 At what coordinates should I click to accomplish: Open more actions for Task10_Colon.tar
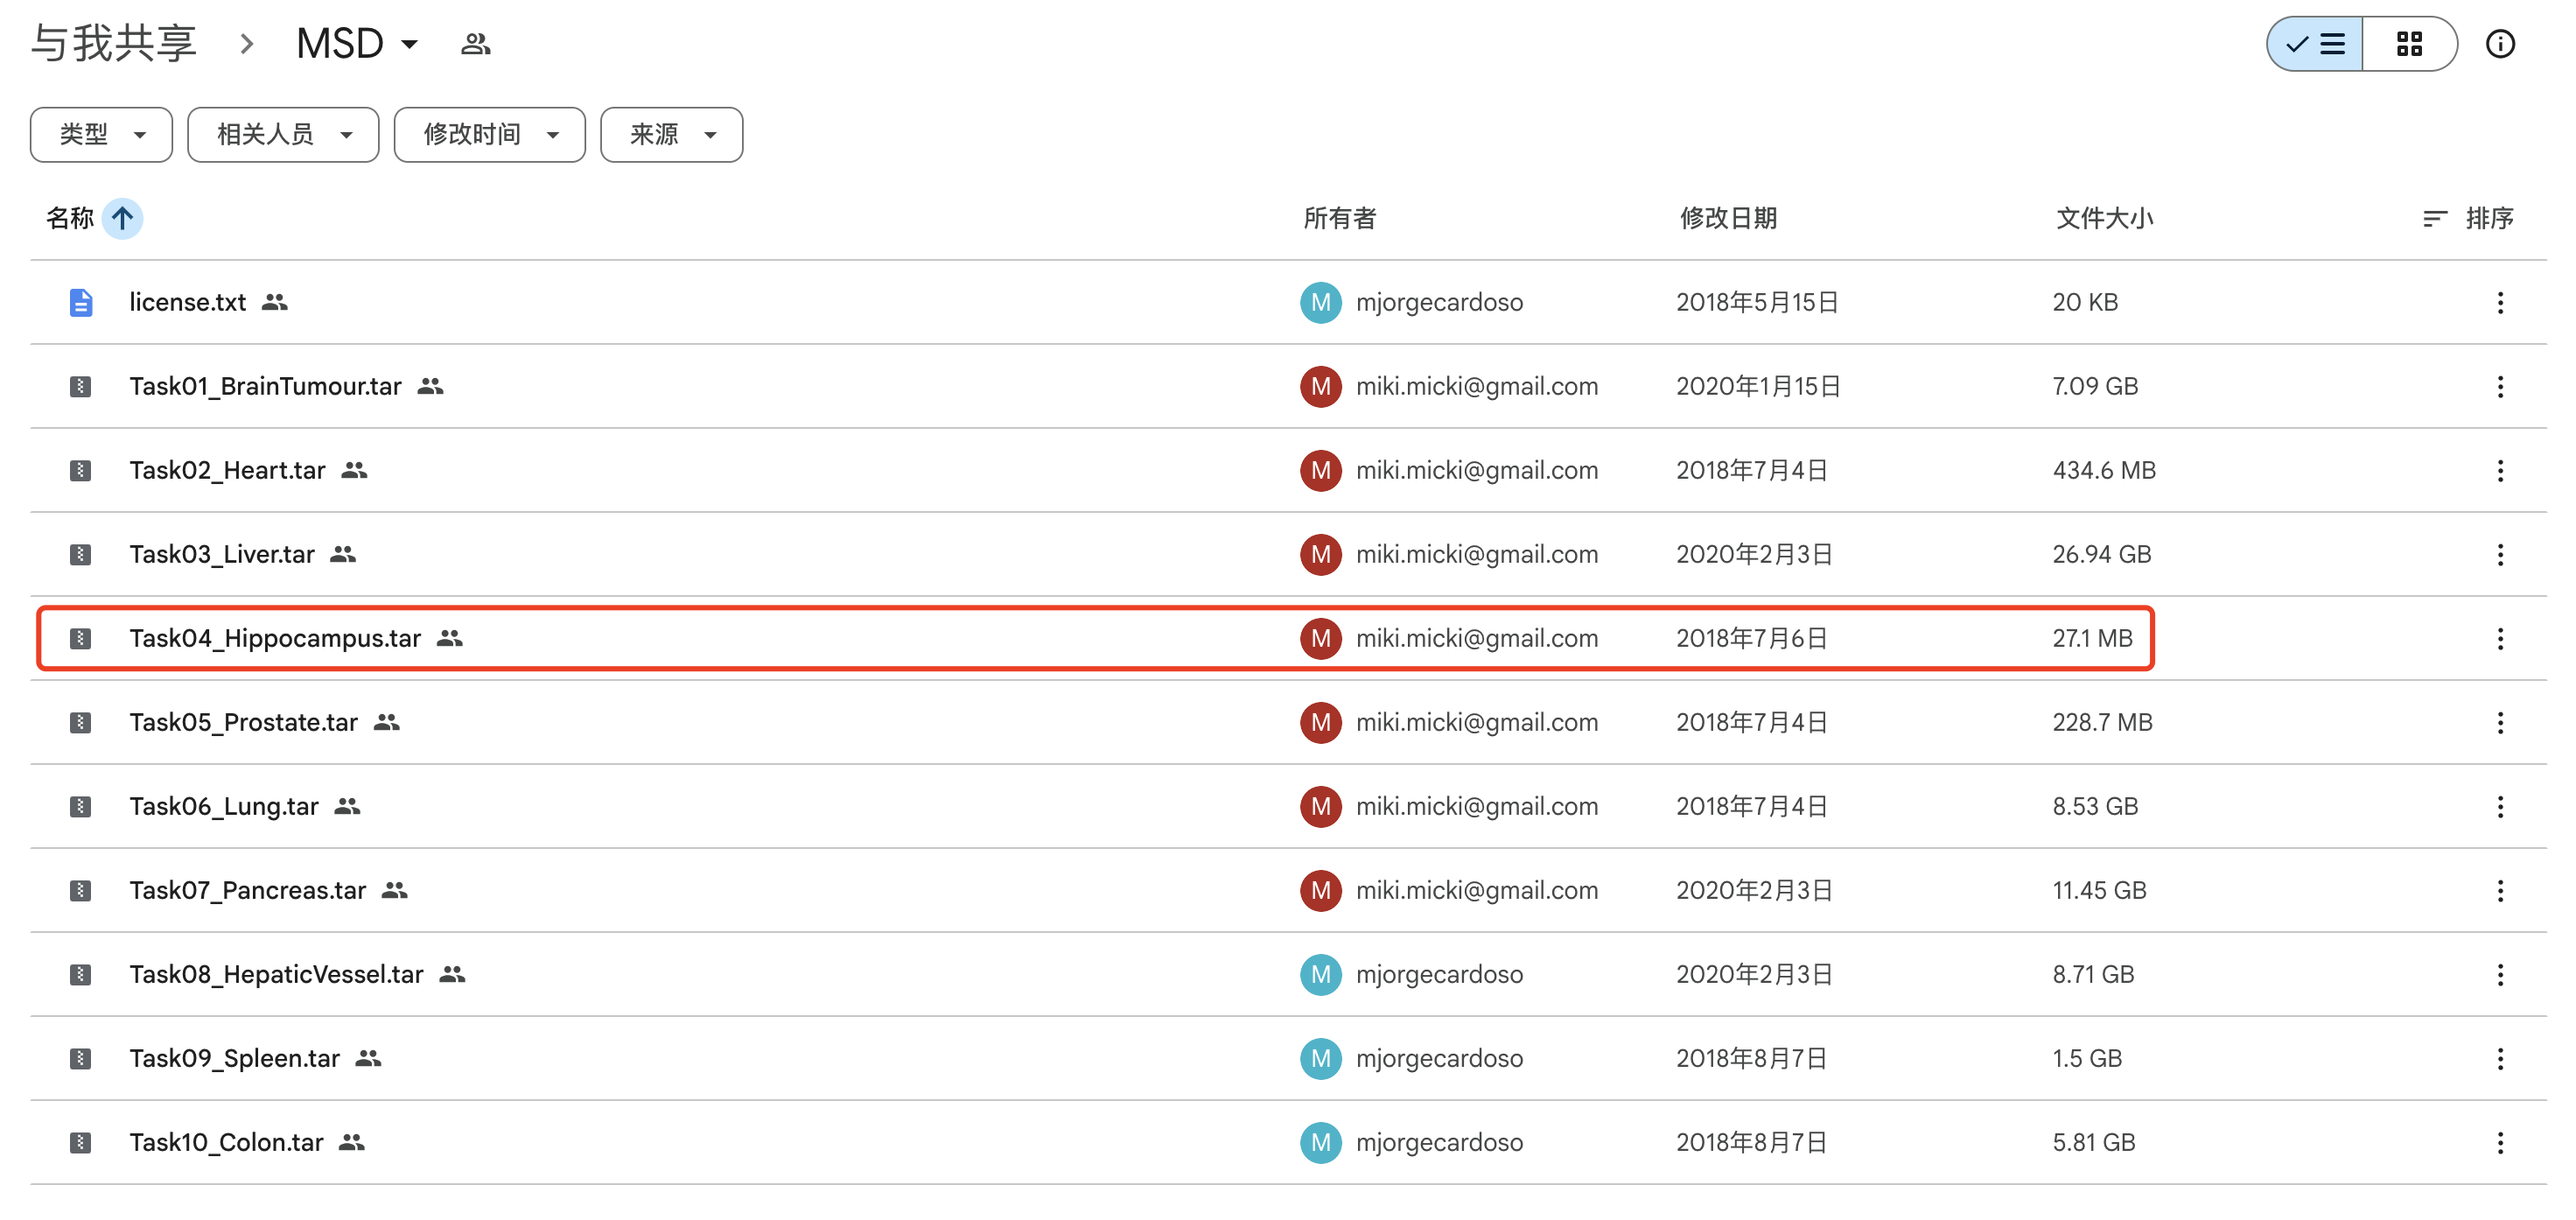point(2499,1142)
